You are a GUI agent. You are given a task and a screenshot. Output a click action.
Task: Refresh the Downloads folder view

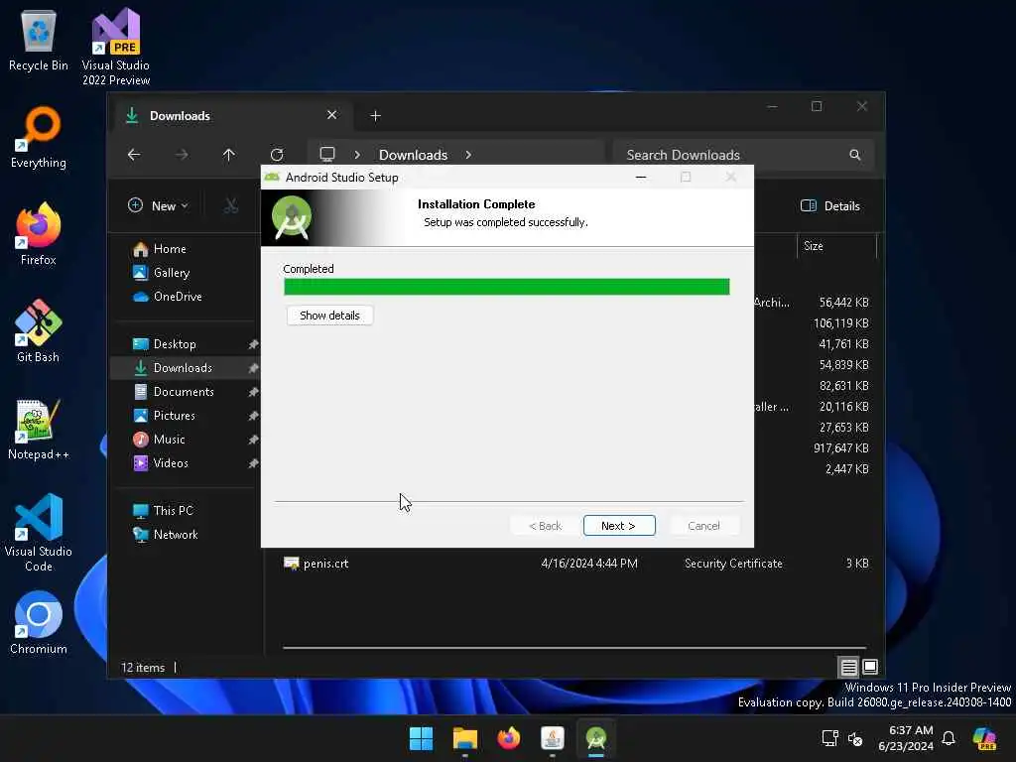click(277, 155)
